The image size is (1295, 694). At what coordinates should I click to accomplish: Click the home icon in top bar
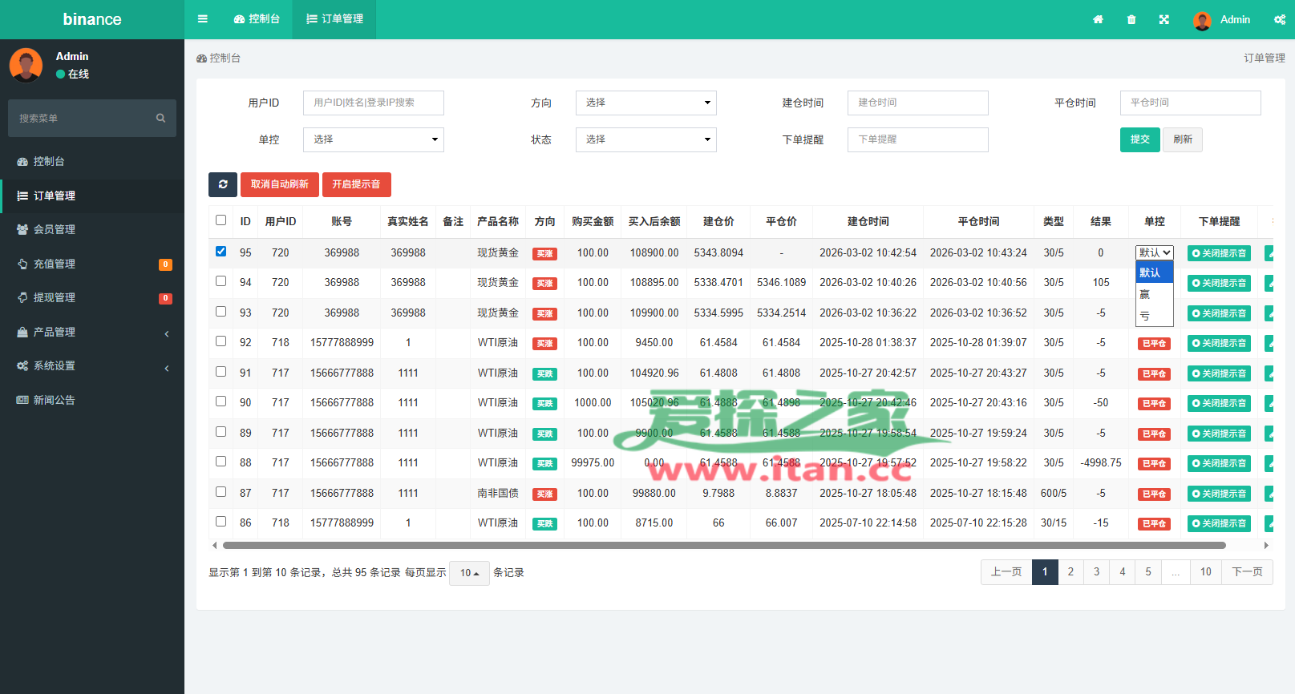(x=1098, y=20)
